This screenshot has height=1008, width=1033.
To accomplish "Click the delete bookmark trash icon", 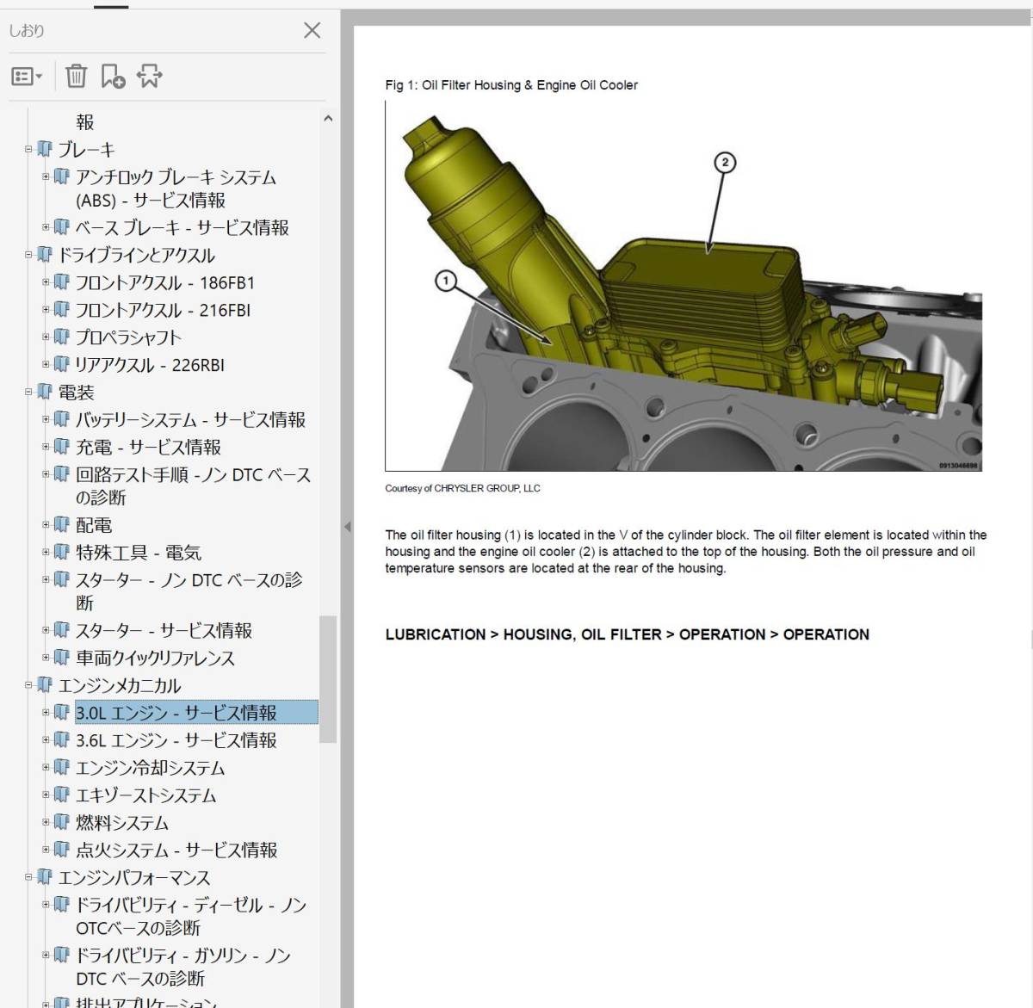I will click(x=76, y=77).
